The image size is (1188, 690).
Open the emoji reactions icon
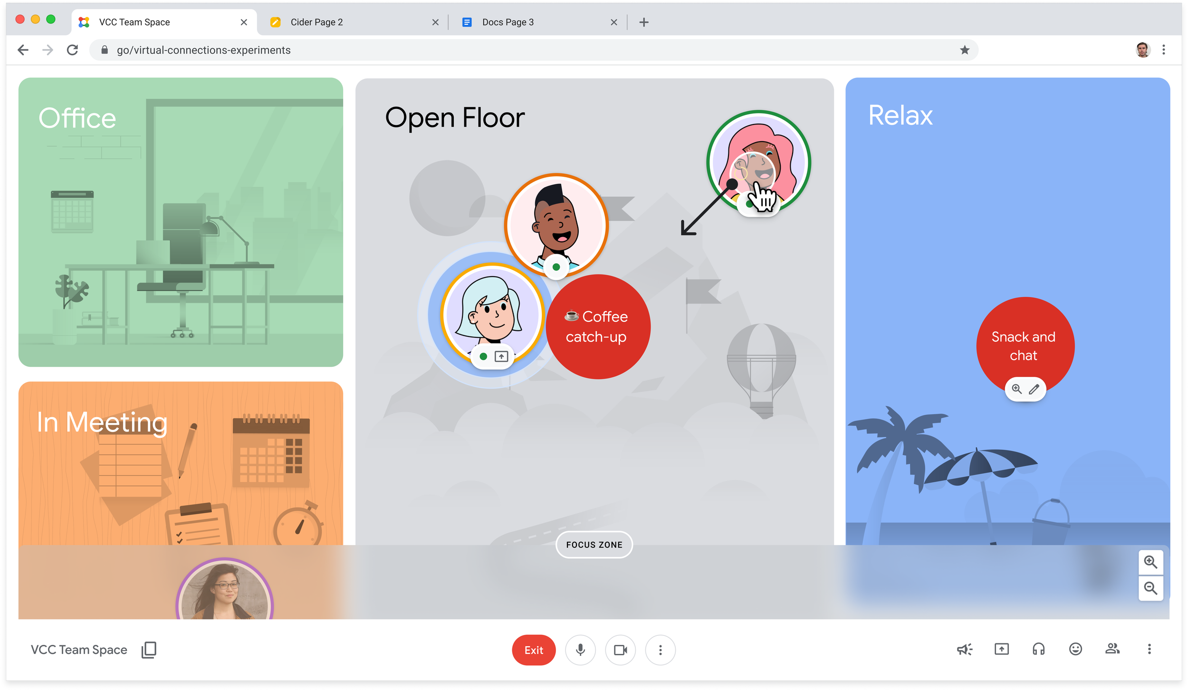(1075, 649)
